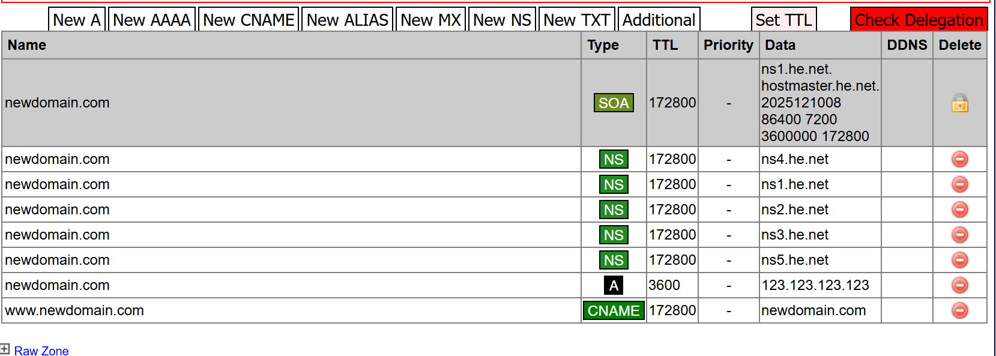Select the SOA data ns1.he.net. hostmaster text

click(820, 77)
